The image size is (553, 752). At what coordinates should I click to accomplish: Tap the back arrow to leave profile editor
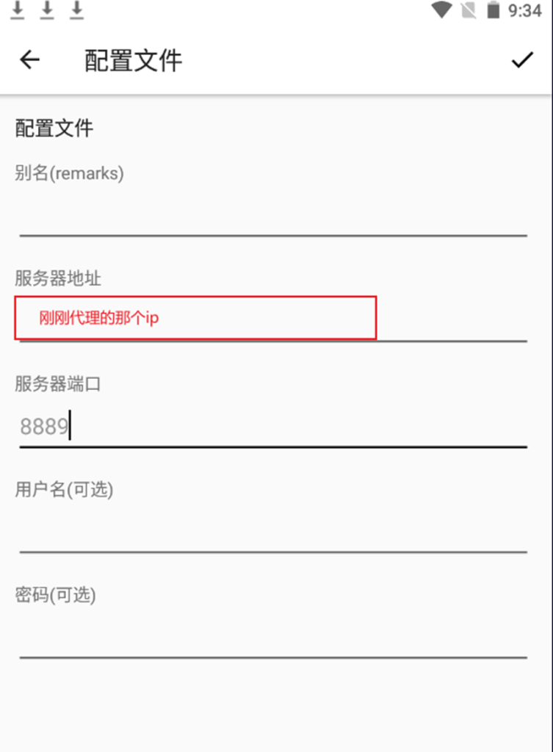(x=29, y=59)
